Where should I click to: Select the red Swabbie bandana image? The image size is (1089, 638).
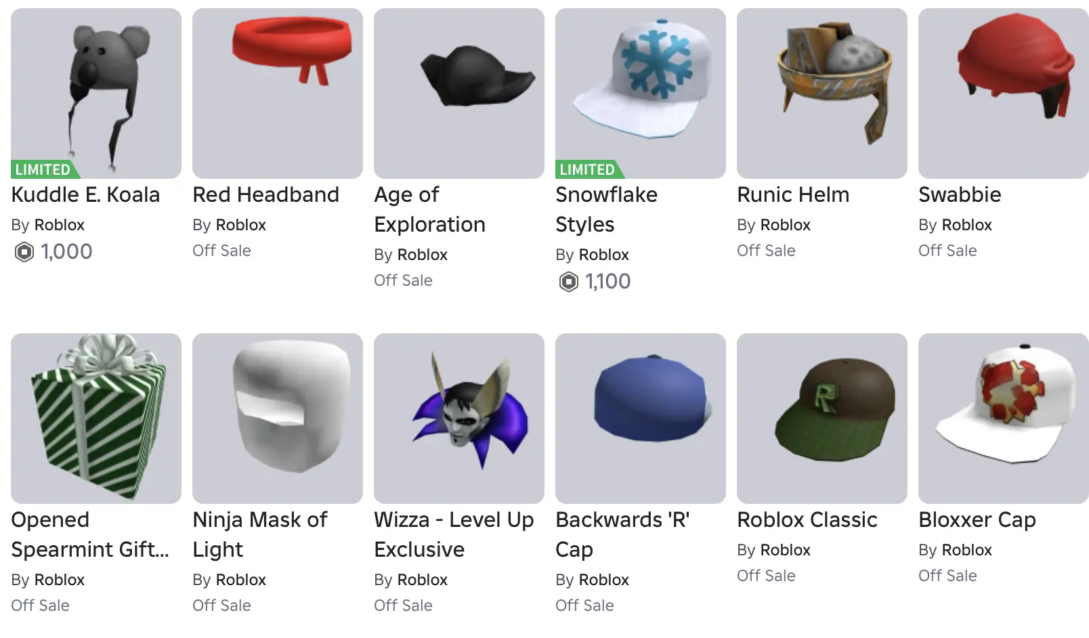[1004, 93]
